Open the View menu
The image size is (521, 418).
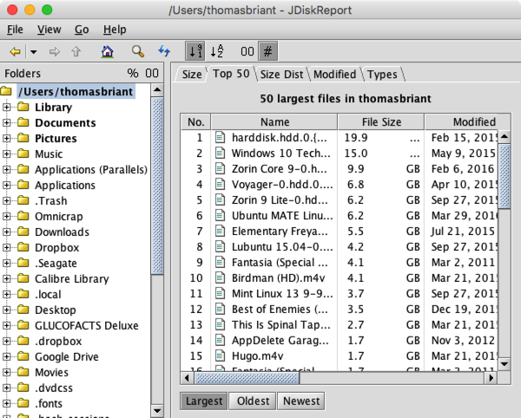pyautogui.click(x=49, y=29)
